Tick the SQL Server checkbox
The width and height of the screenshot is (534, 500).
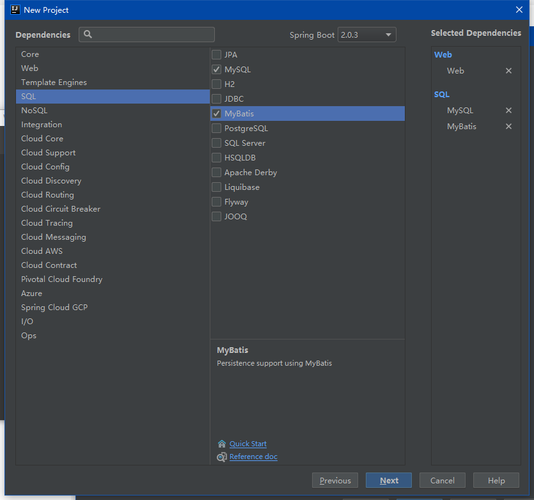217,143
